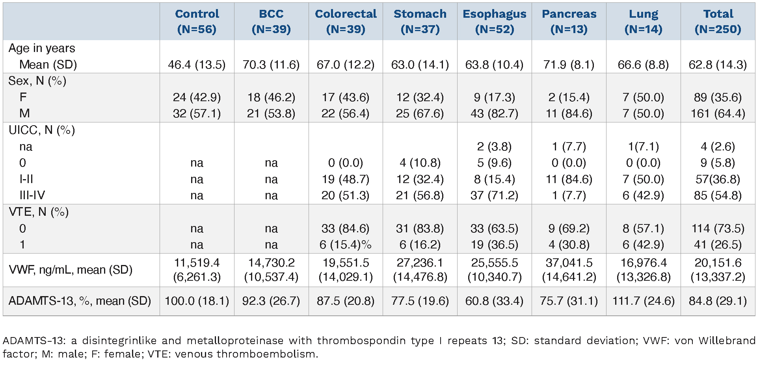Click the Esophagus (N=52) column header
Screen dimensions: 759x365
click(x=494, y=21)
